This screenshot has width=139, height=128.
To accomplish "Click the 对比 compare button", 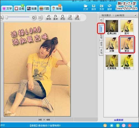I will coord(70,17).
